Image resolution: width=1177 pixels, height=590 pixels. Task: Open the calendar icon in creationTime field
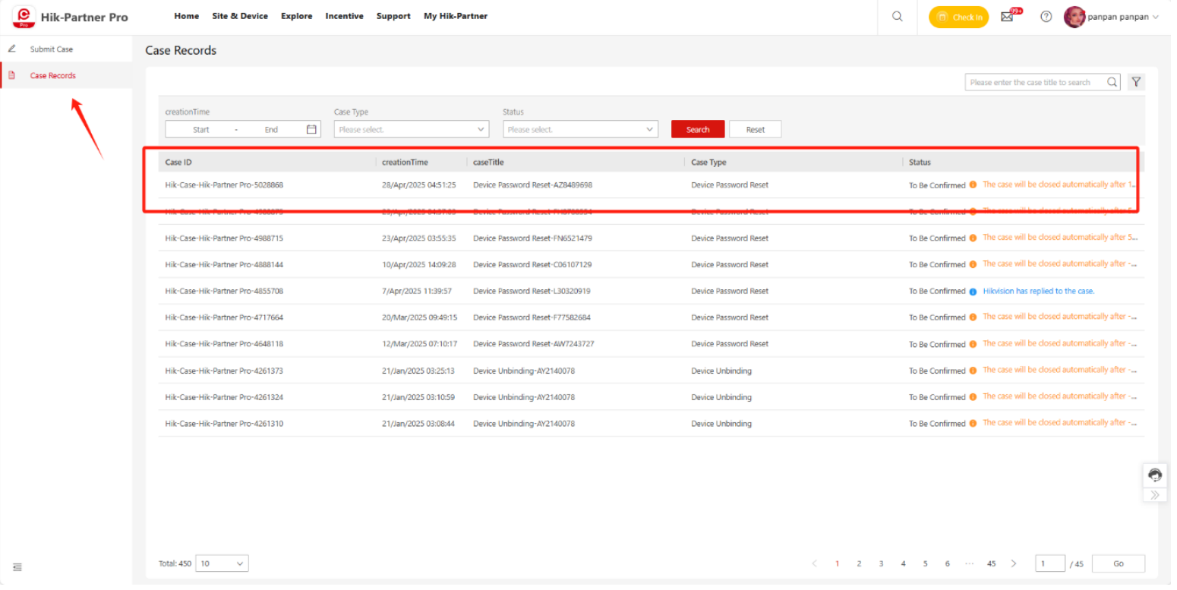point(311,128)
